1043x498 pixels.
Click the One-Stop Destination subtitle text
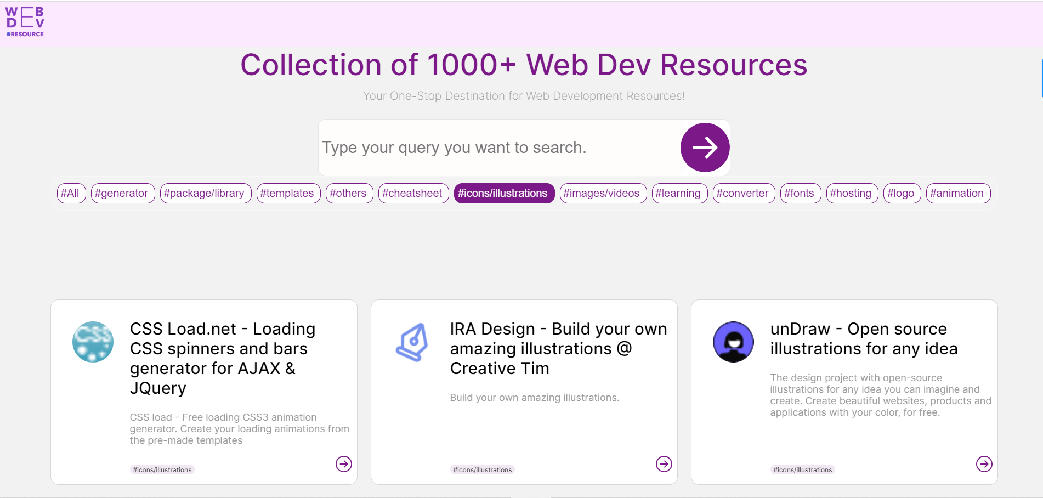pyautogui.click(x=524, y=96)
